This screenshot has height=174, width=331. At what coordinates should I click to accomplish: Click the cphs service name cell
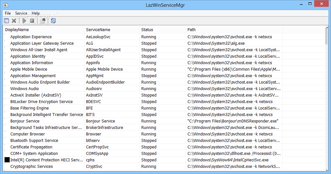(90, 160)
